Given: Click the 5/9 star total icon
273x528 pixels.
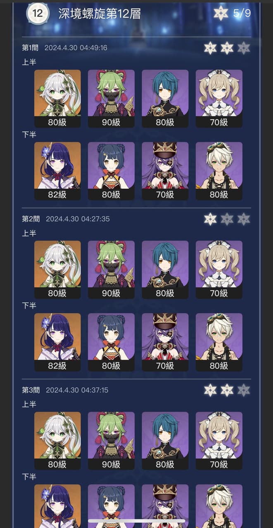Looking at the screenshot, I should 221,13.
